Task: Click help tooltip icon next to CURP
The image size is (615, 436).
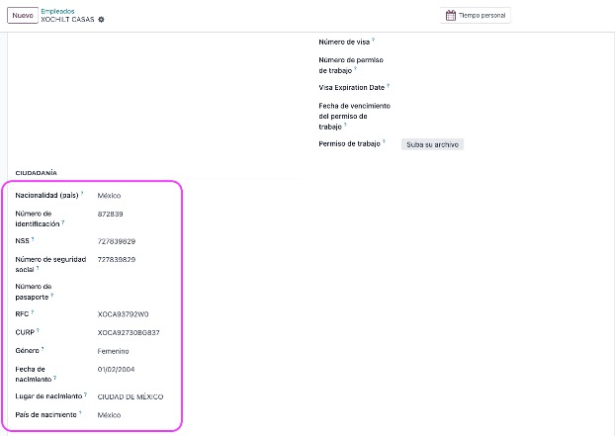Action: click(x=38, y=330)
